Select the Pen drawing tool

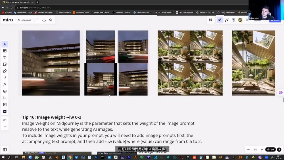pyautogui.click(x=5, y=84)
